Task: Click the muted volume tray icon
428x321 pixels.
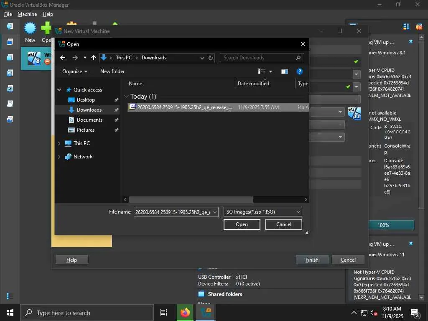Action: click(x=374, y=313)
